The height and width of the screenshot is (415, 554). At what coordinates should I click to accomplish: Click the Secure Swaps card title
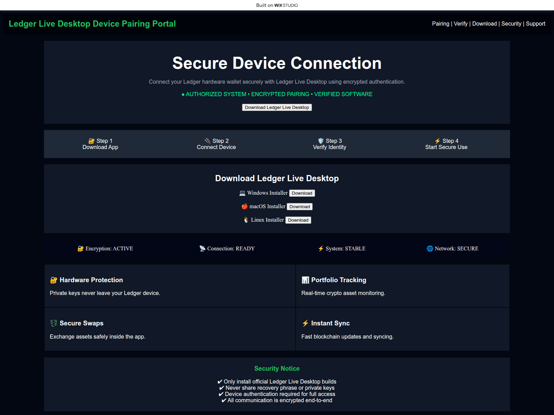(81, 323)
